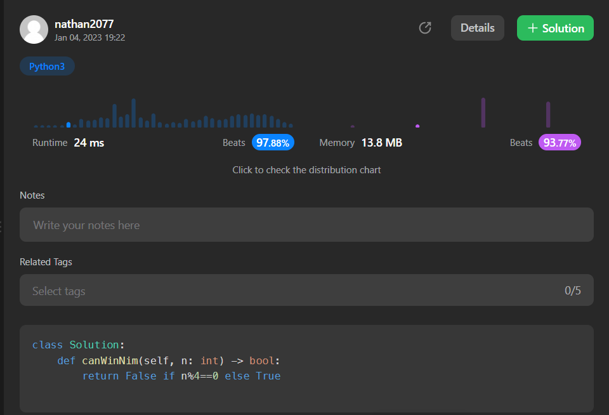Click the highlighted blue runtime bar
The width and height of the screenshot is (609, 415).
point(69,125)
